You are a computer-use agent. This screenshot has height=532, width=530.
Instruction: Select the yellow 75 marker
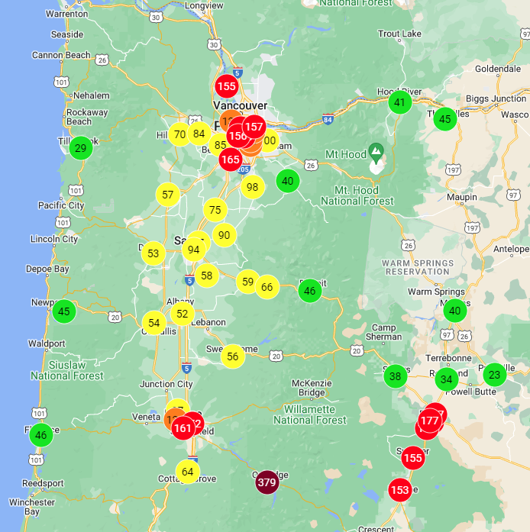(x=215, y=210)
